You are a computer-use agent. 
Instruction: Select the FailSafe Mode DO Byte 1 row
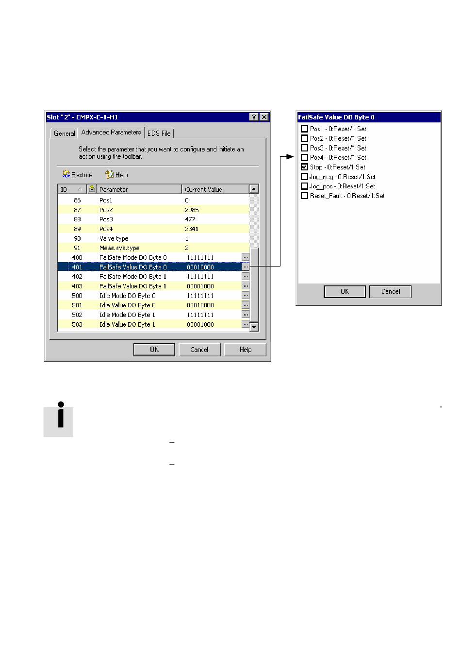153,276
